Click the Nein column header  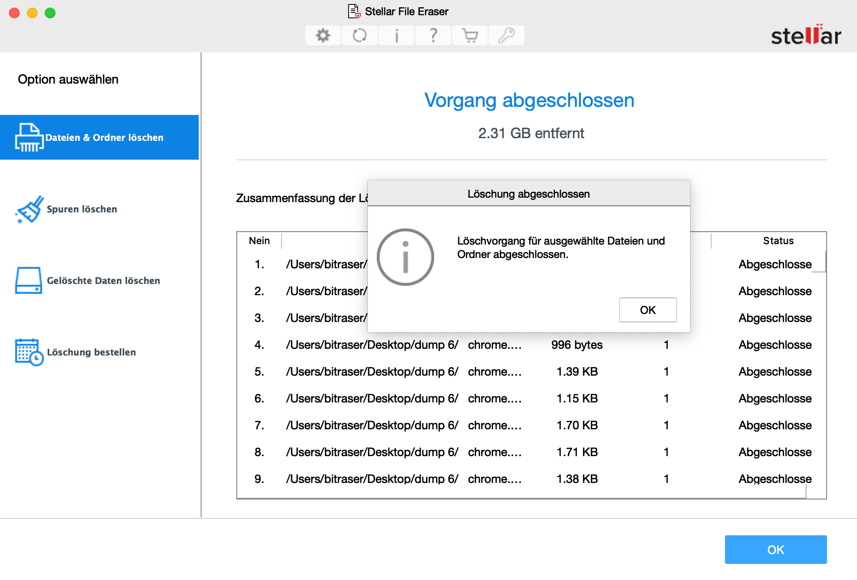click(260, 241)
